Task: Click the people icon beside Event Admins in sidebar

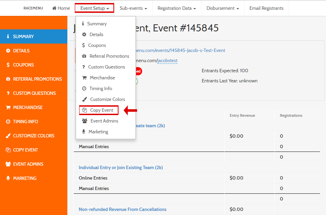Action: click(8, 164)
